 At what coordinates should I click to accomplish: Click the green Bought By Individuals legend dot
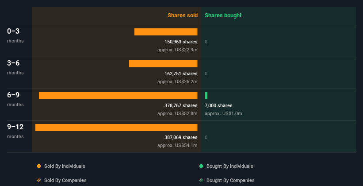click(201, 166)
